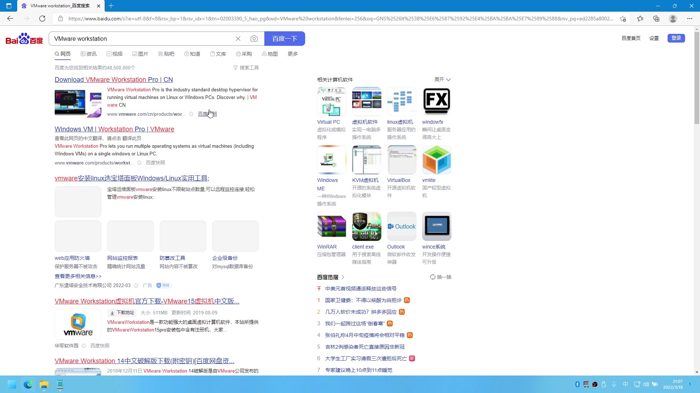The height and width of the screenshot is (393, 700).
Task: Open VMware Workstation 14中文破解版下载 result
Action: coord(144,361)
